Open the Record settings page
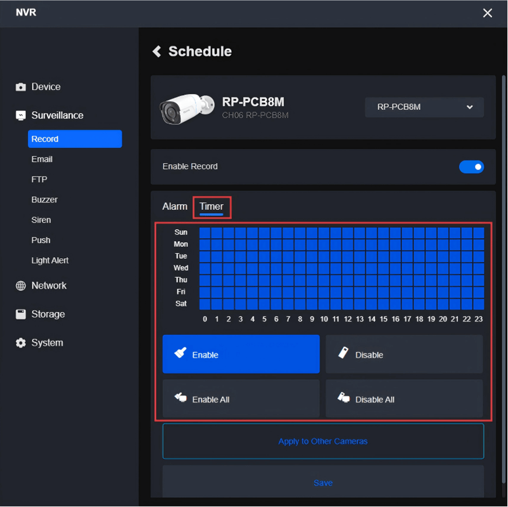 click(x=75, y=139)
